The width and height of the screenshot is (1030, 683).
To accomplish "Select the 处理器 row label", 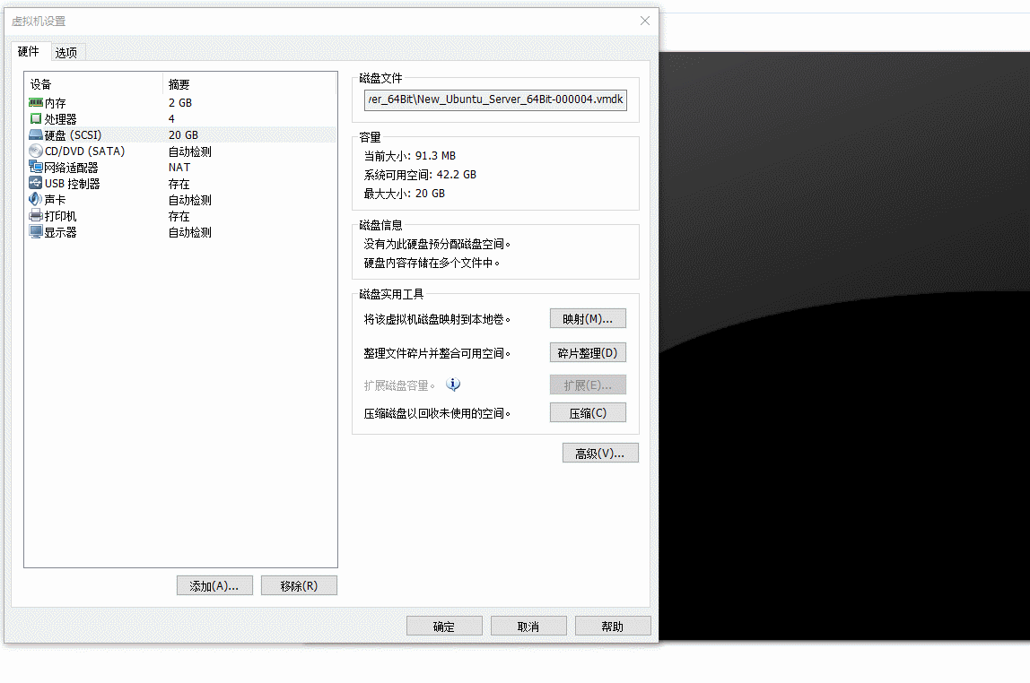I will 60,118.
